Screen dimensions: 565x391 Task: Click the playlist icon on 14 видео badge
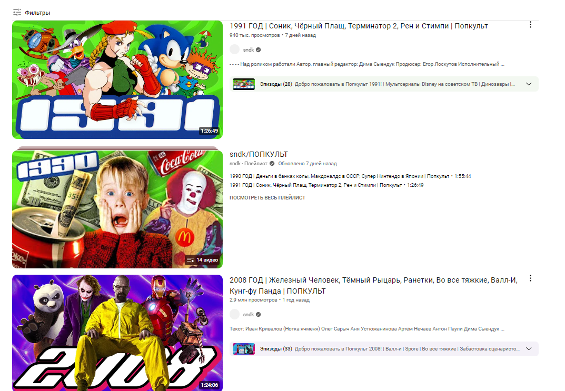pos(190,260)
